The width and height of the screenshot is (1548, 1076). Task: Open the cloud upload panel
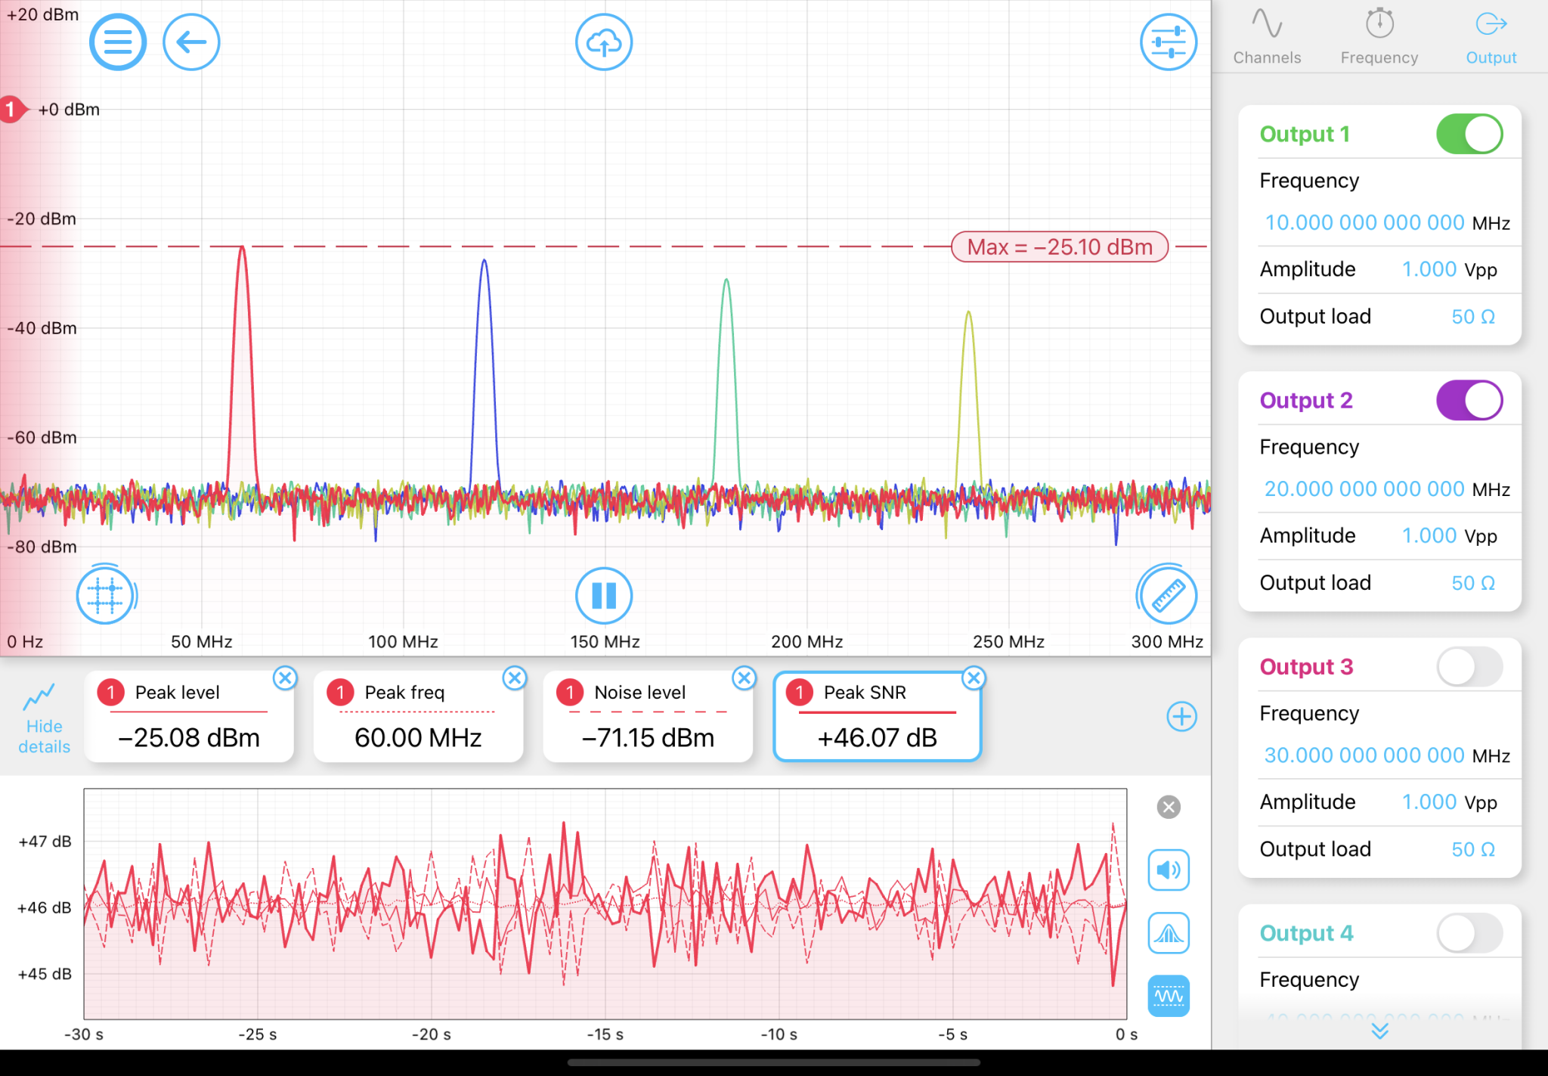click(603, 42)
